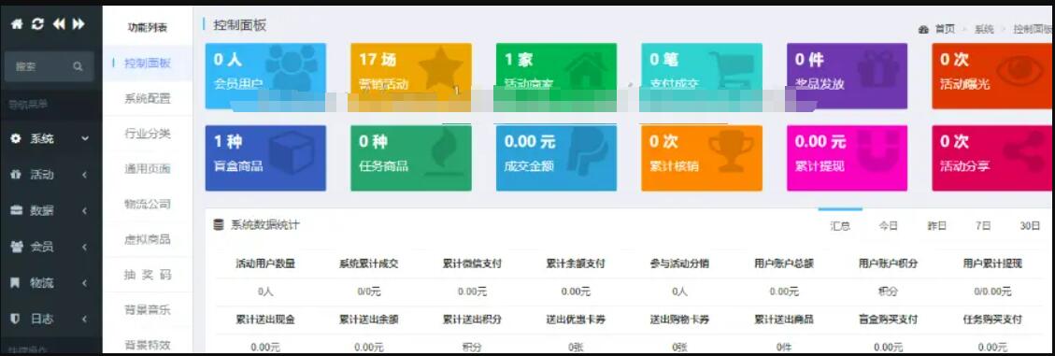Switch to the 30日 statistics tab
1055x356 pixels.
tap(1030, 226)
